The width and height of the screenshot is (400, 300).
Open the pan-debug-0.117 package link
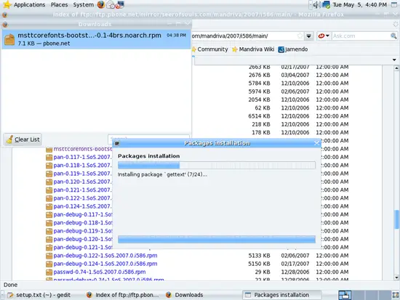point(83,214)
